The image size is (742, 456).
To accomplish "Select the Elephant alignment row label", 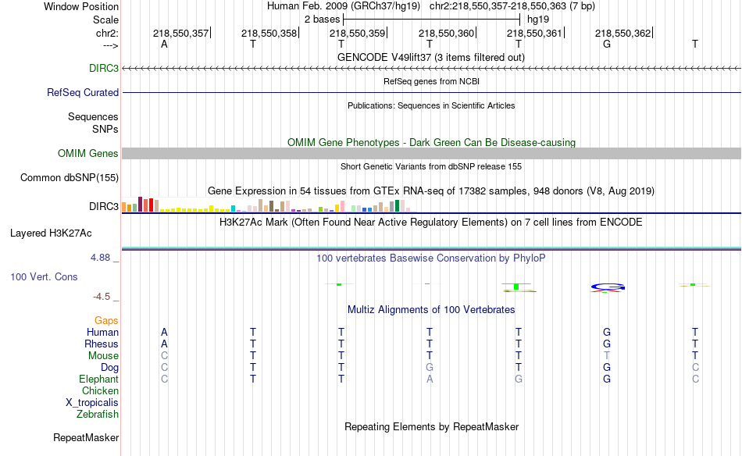I will pyautogui.click(x=99, y=379).
